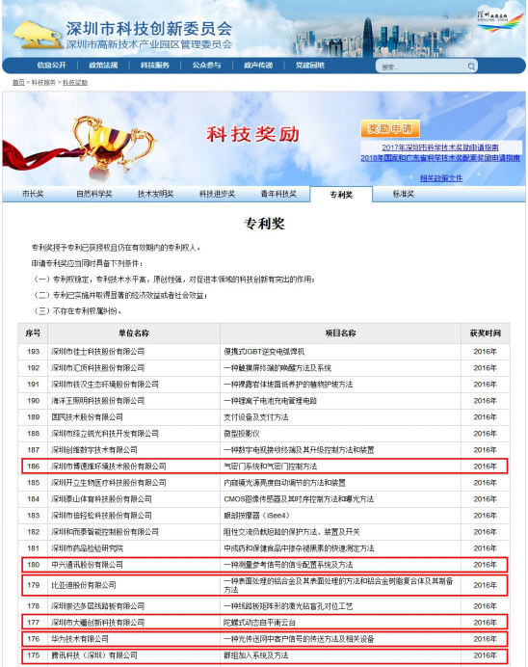Open the 信息公开 navigation menu
The width and height of the screenshot is (528, 667).
pyautogui.click(x=51, y=66)
